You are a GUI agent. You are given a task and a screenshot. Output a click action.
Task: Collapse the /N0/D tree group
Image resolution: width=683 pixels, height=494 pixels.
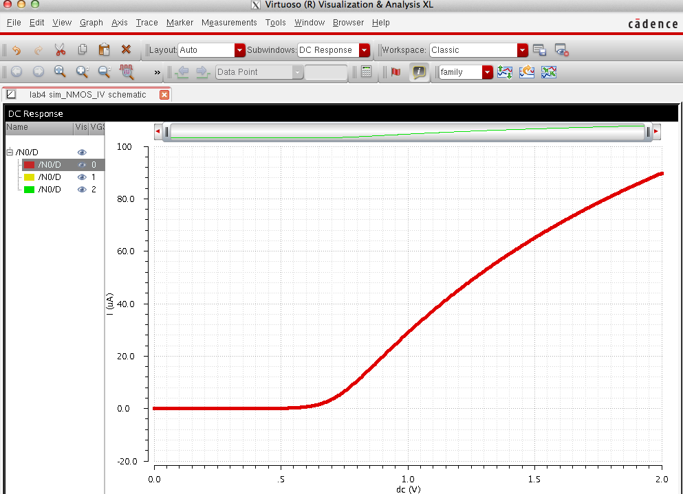click(10, 152)
